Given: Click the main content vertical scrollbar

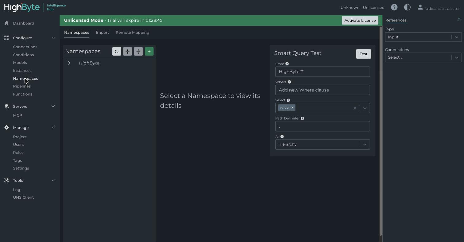Looking at the screenshot, I should coord(381,131).
